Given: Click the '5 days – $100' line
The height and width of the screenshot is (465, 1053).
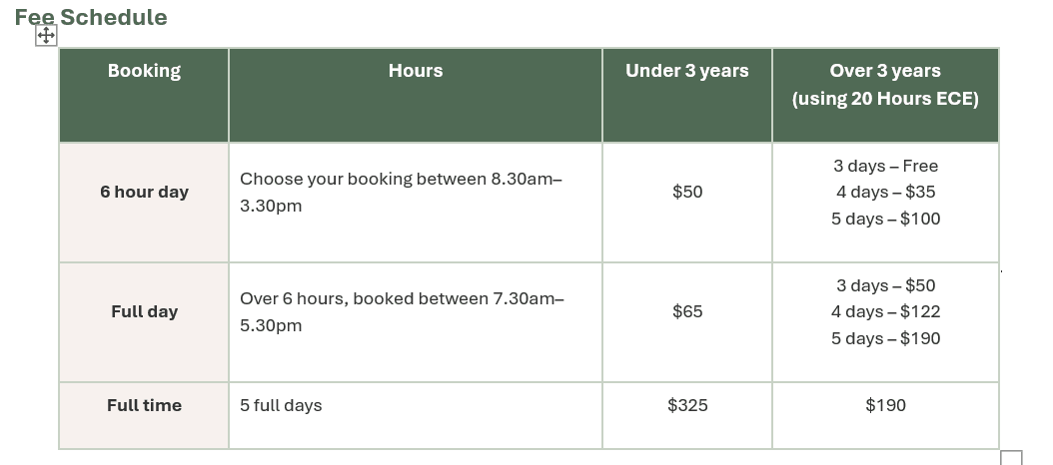Looking at the screenshot, I should tap(885, 219).
